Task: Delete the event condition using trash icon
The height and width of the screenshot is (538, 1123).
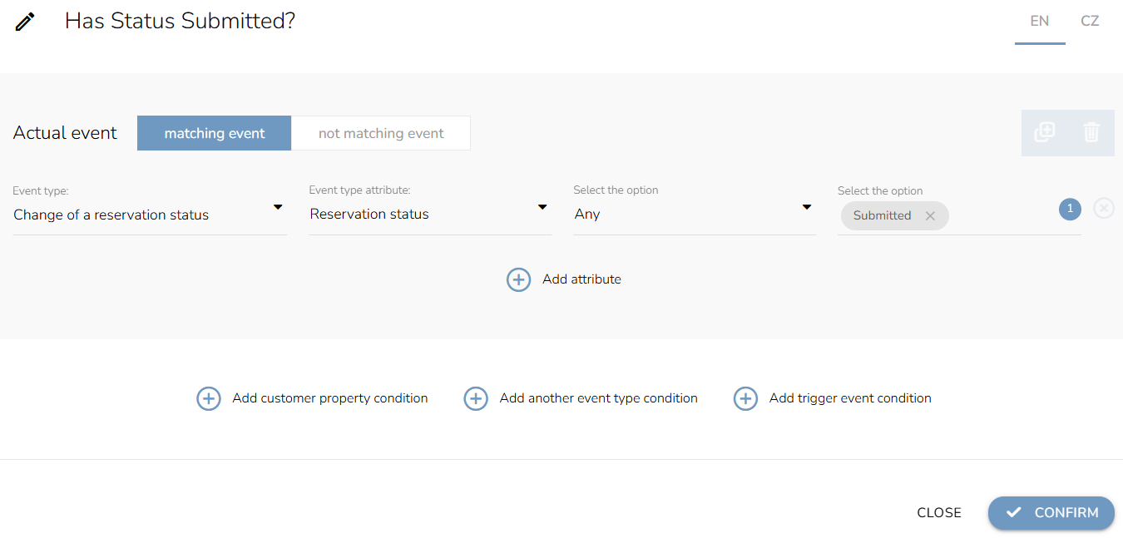Action: [x=1091, y=132]
